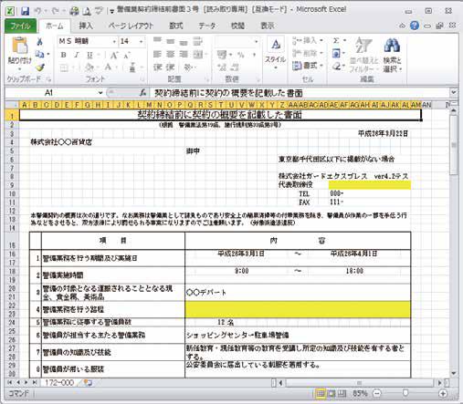The image size is (463, 404).
Task: Open Sort and Filter (並べ替えとフィルター)
Action: 363,55
